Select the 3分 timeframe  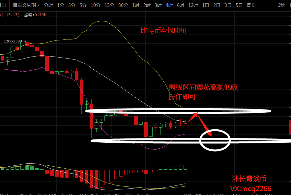point(72,5)
